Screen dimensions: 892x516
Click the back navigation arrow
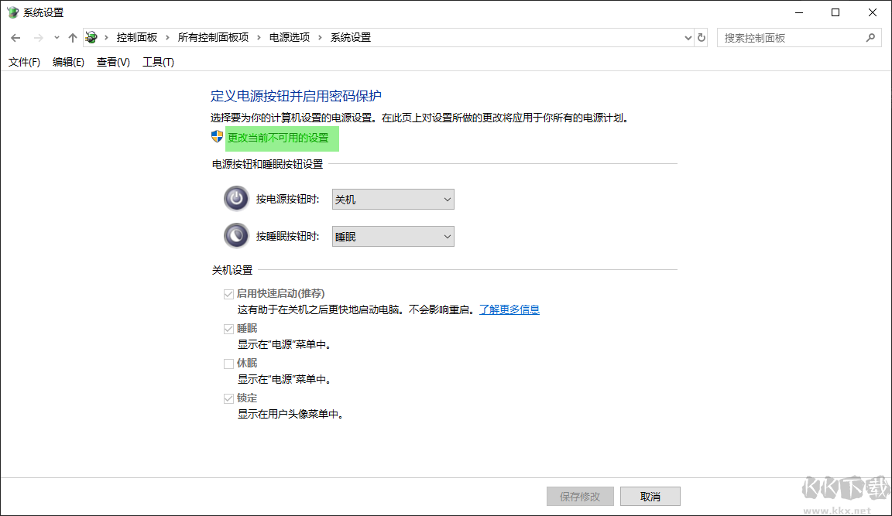coord(15,36)
